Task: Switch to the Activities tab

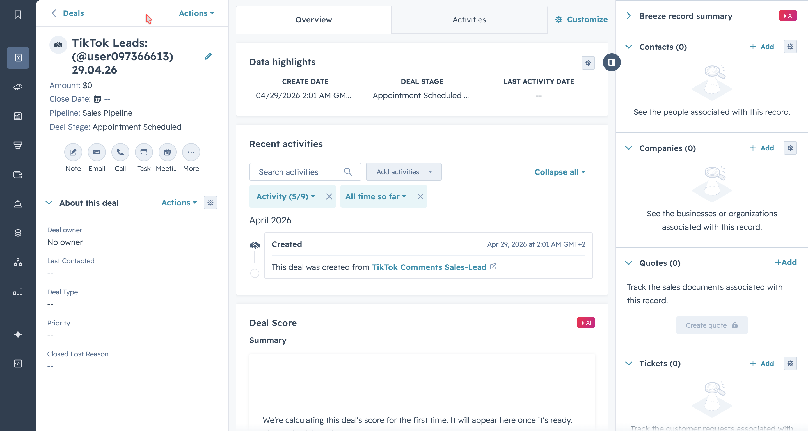Action: click(469, 19)
